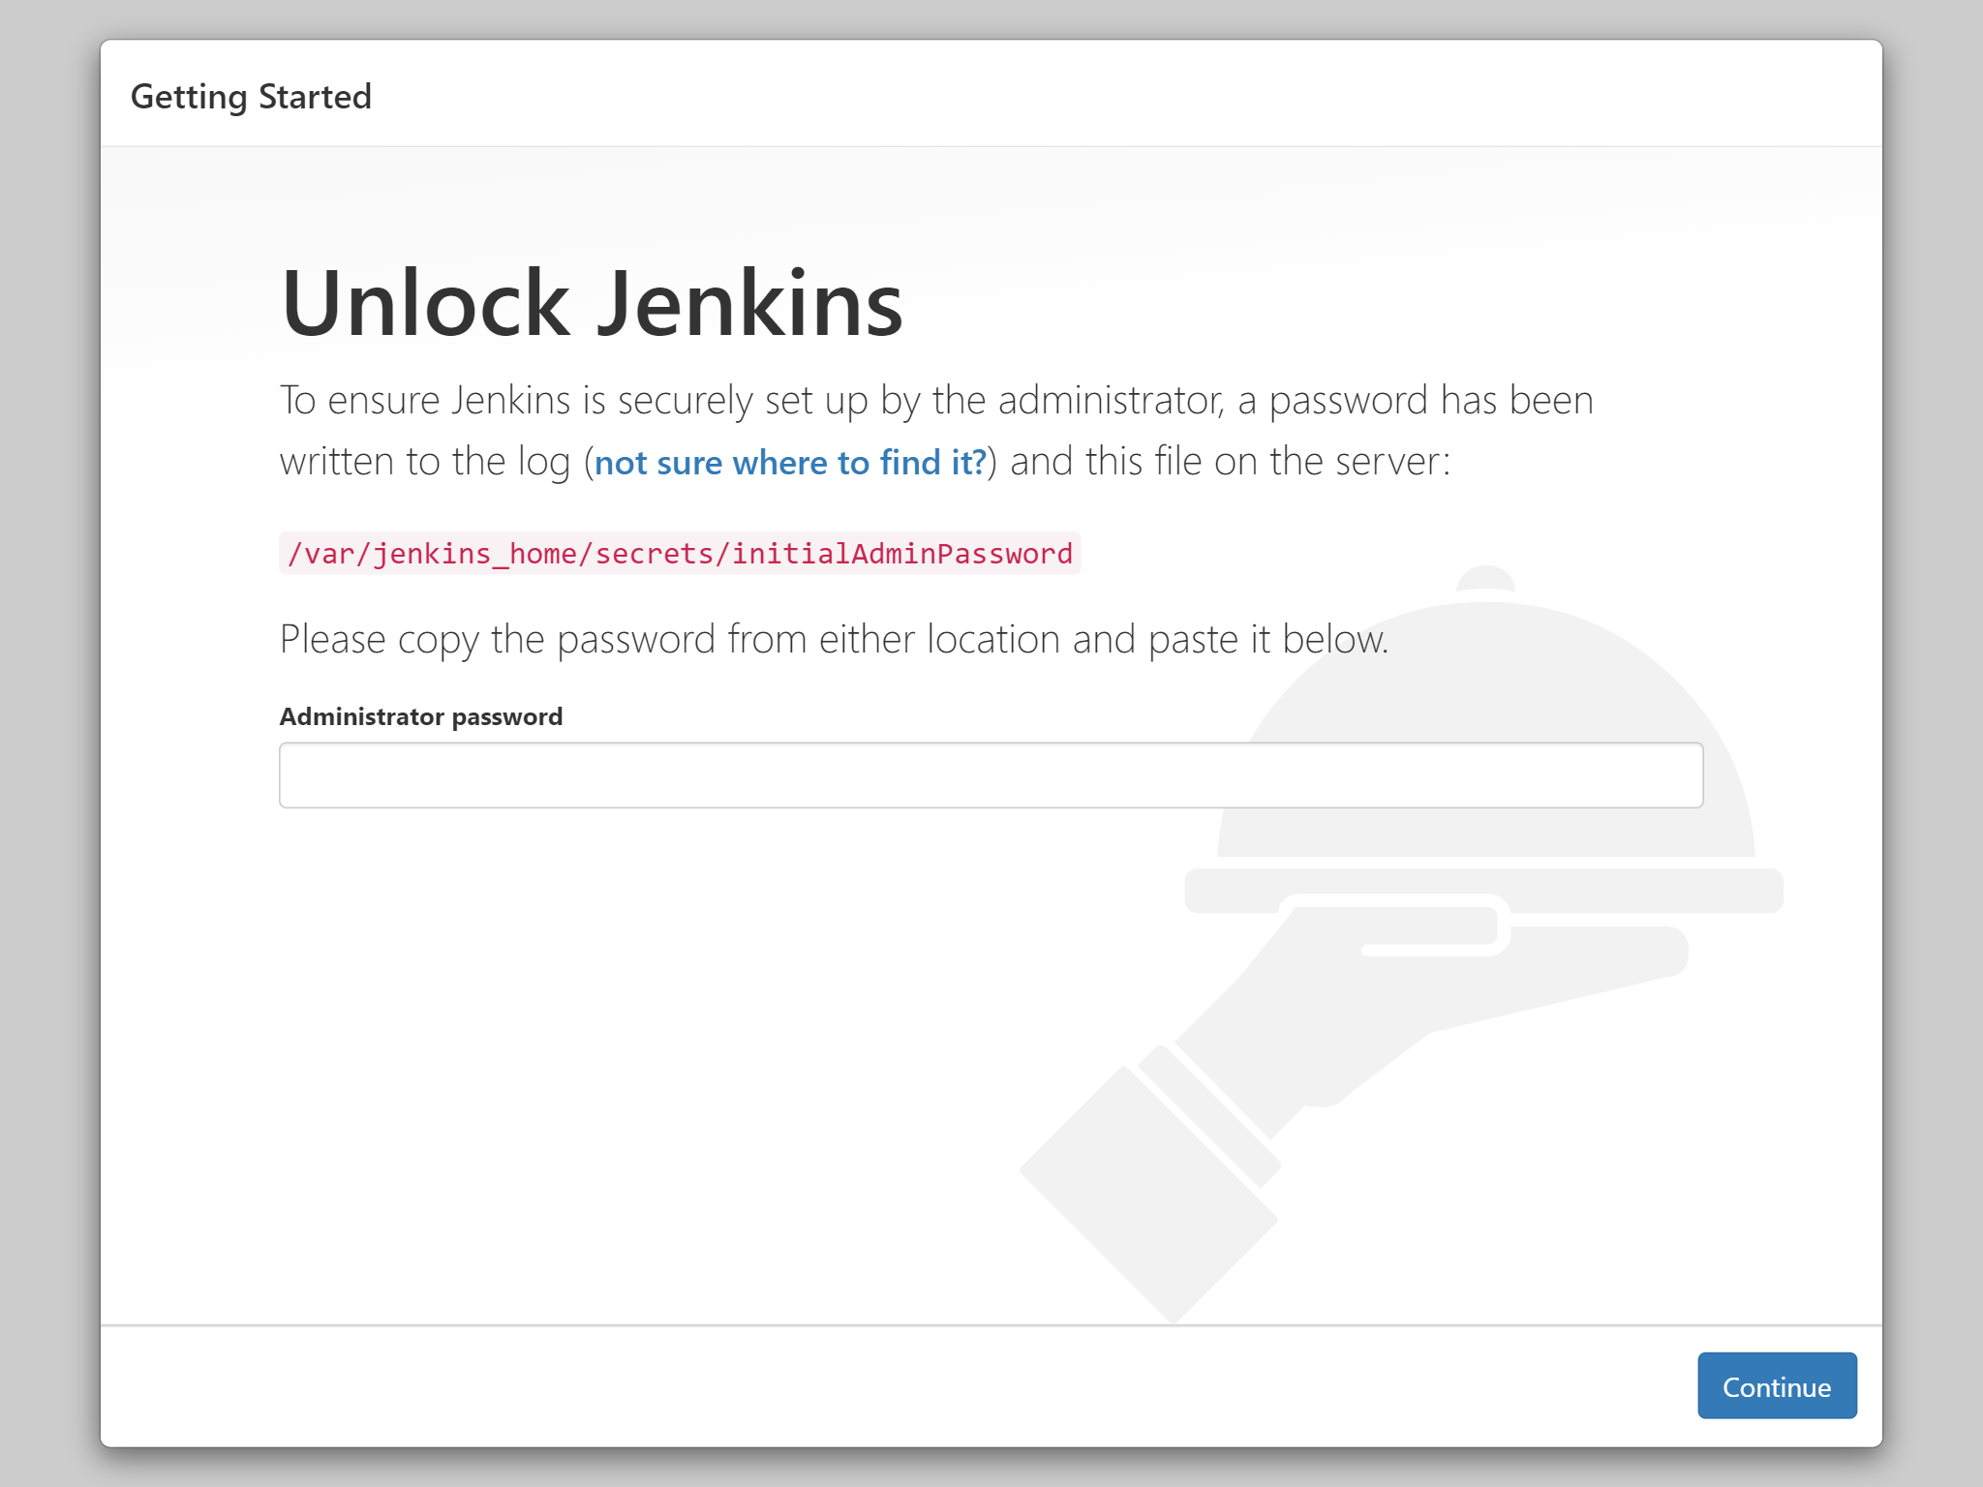
Task: Click the initialAdminPassword file path text
Action: (680, 554)
